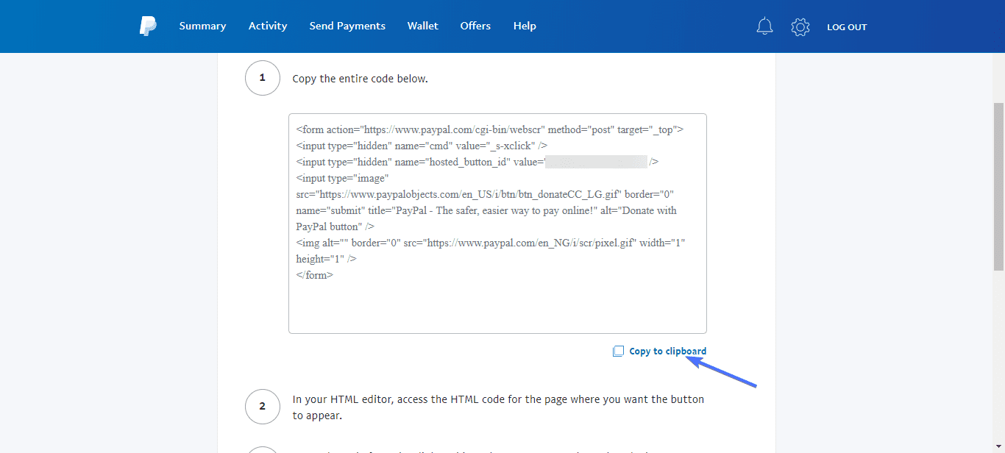Click the LOG OUT link
1005x453 pixels.
point(847,27)
